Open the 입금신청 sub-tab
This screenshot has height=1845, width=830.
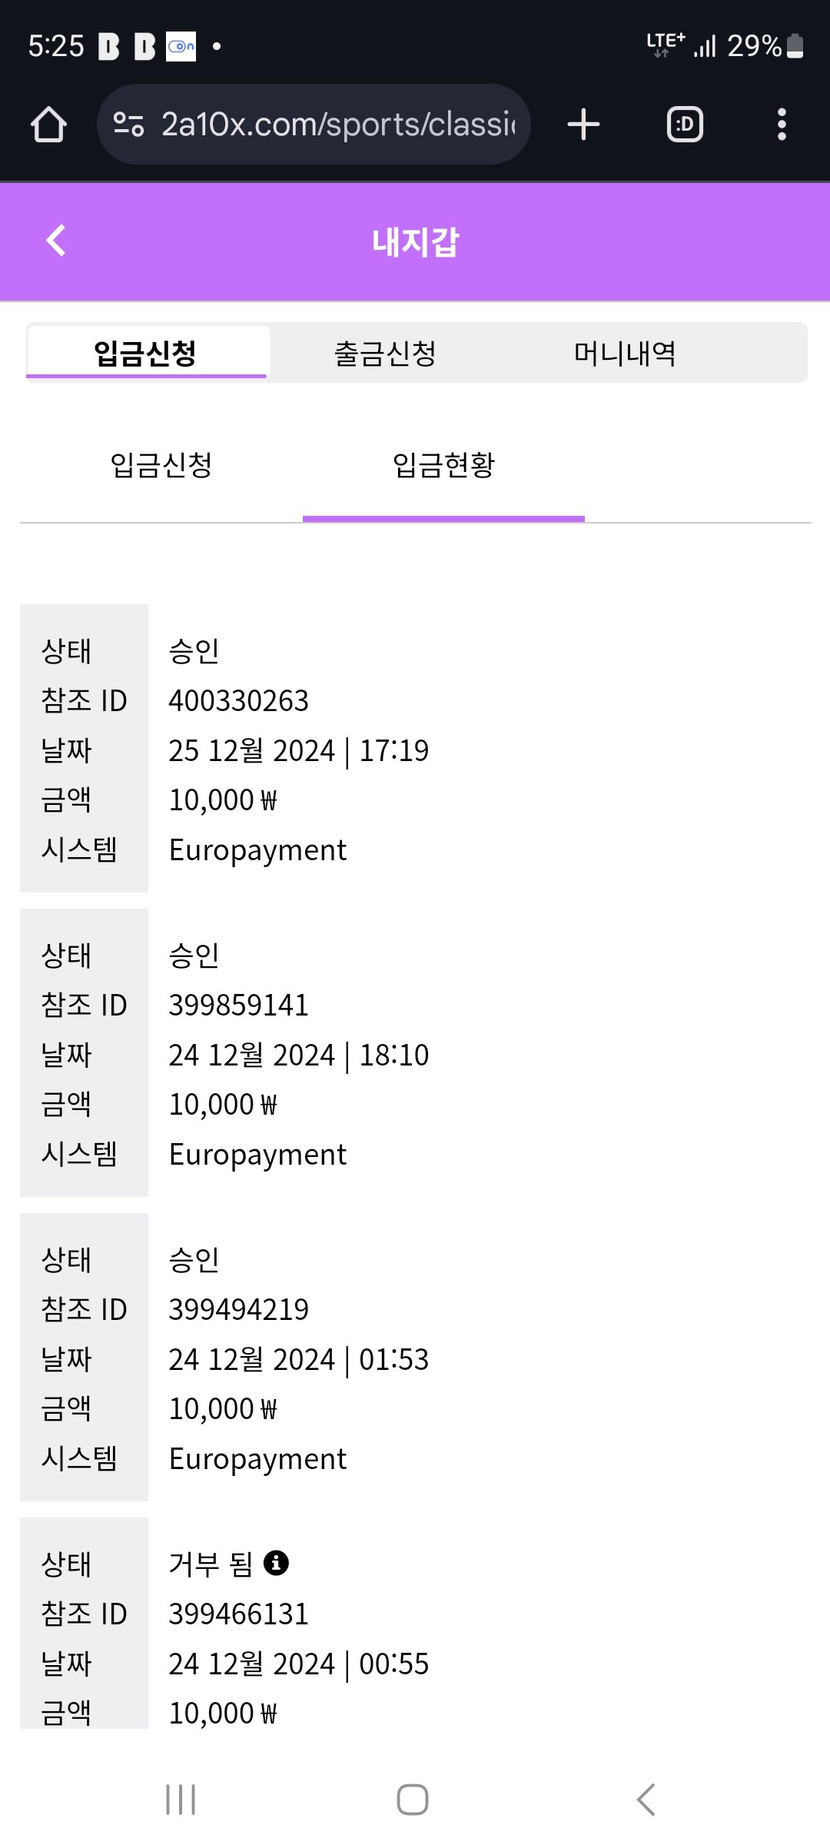point(161,465)
